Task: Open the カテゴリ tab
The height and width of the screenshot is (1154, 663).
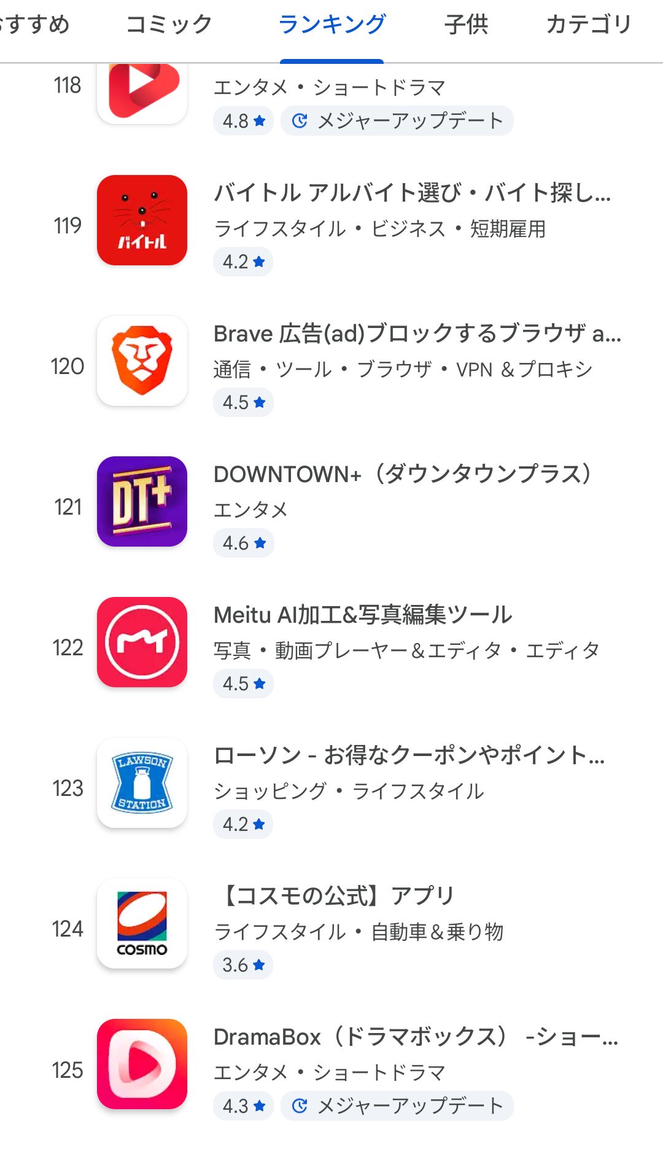Action: (588, 25)
